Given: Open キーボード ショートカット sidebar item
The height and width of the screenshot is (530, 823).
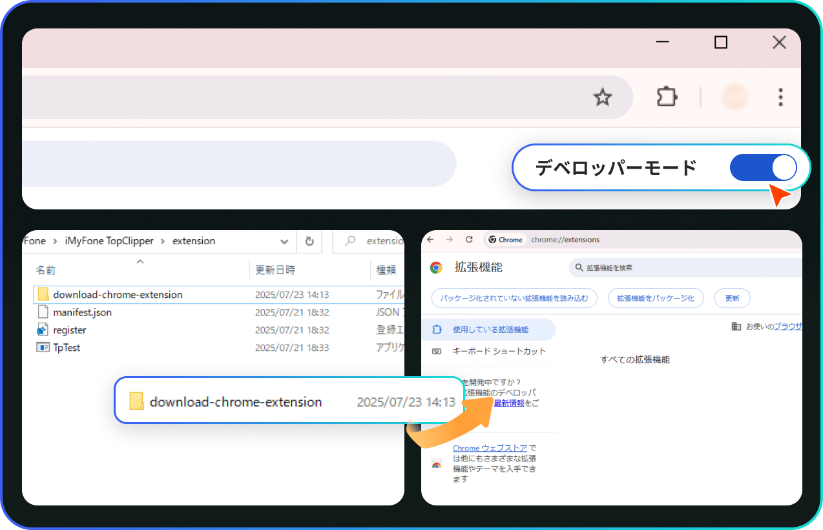Looking at the screenshot, I should [488, 351].
